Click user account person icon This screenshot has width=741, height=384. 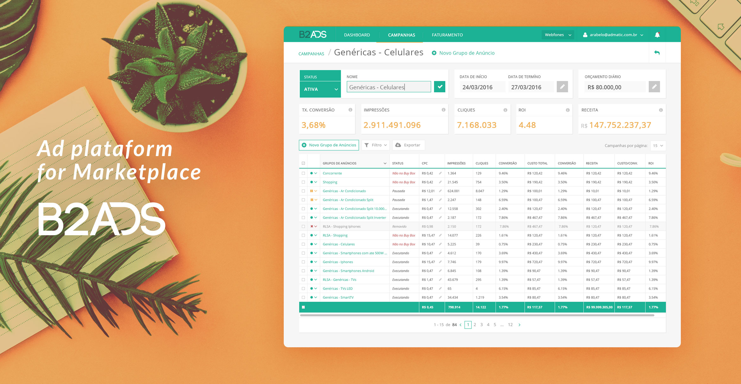point(585,35)
